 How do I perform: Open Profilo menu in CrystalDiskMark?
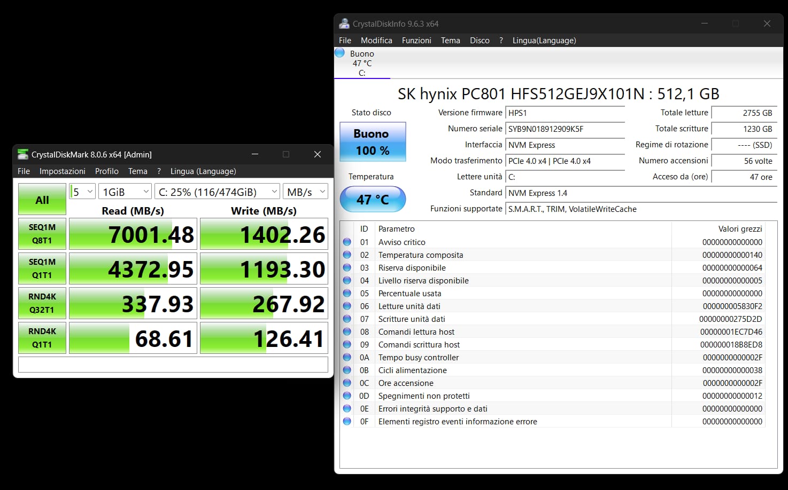[x=107, y=171]
